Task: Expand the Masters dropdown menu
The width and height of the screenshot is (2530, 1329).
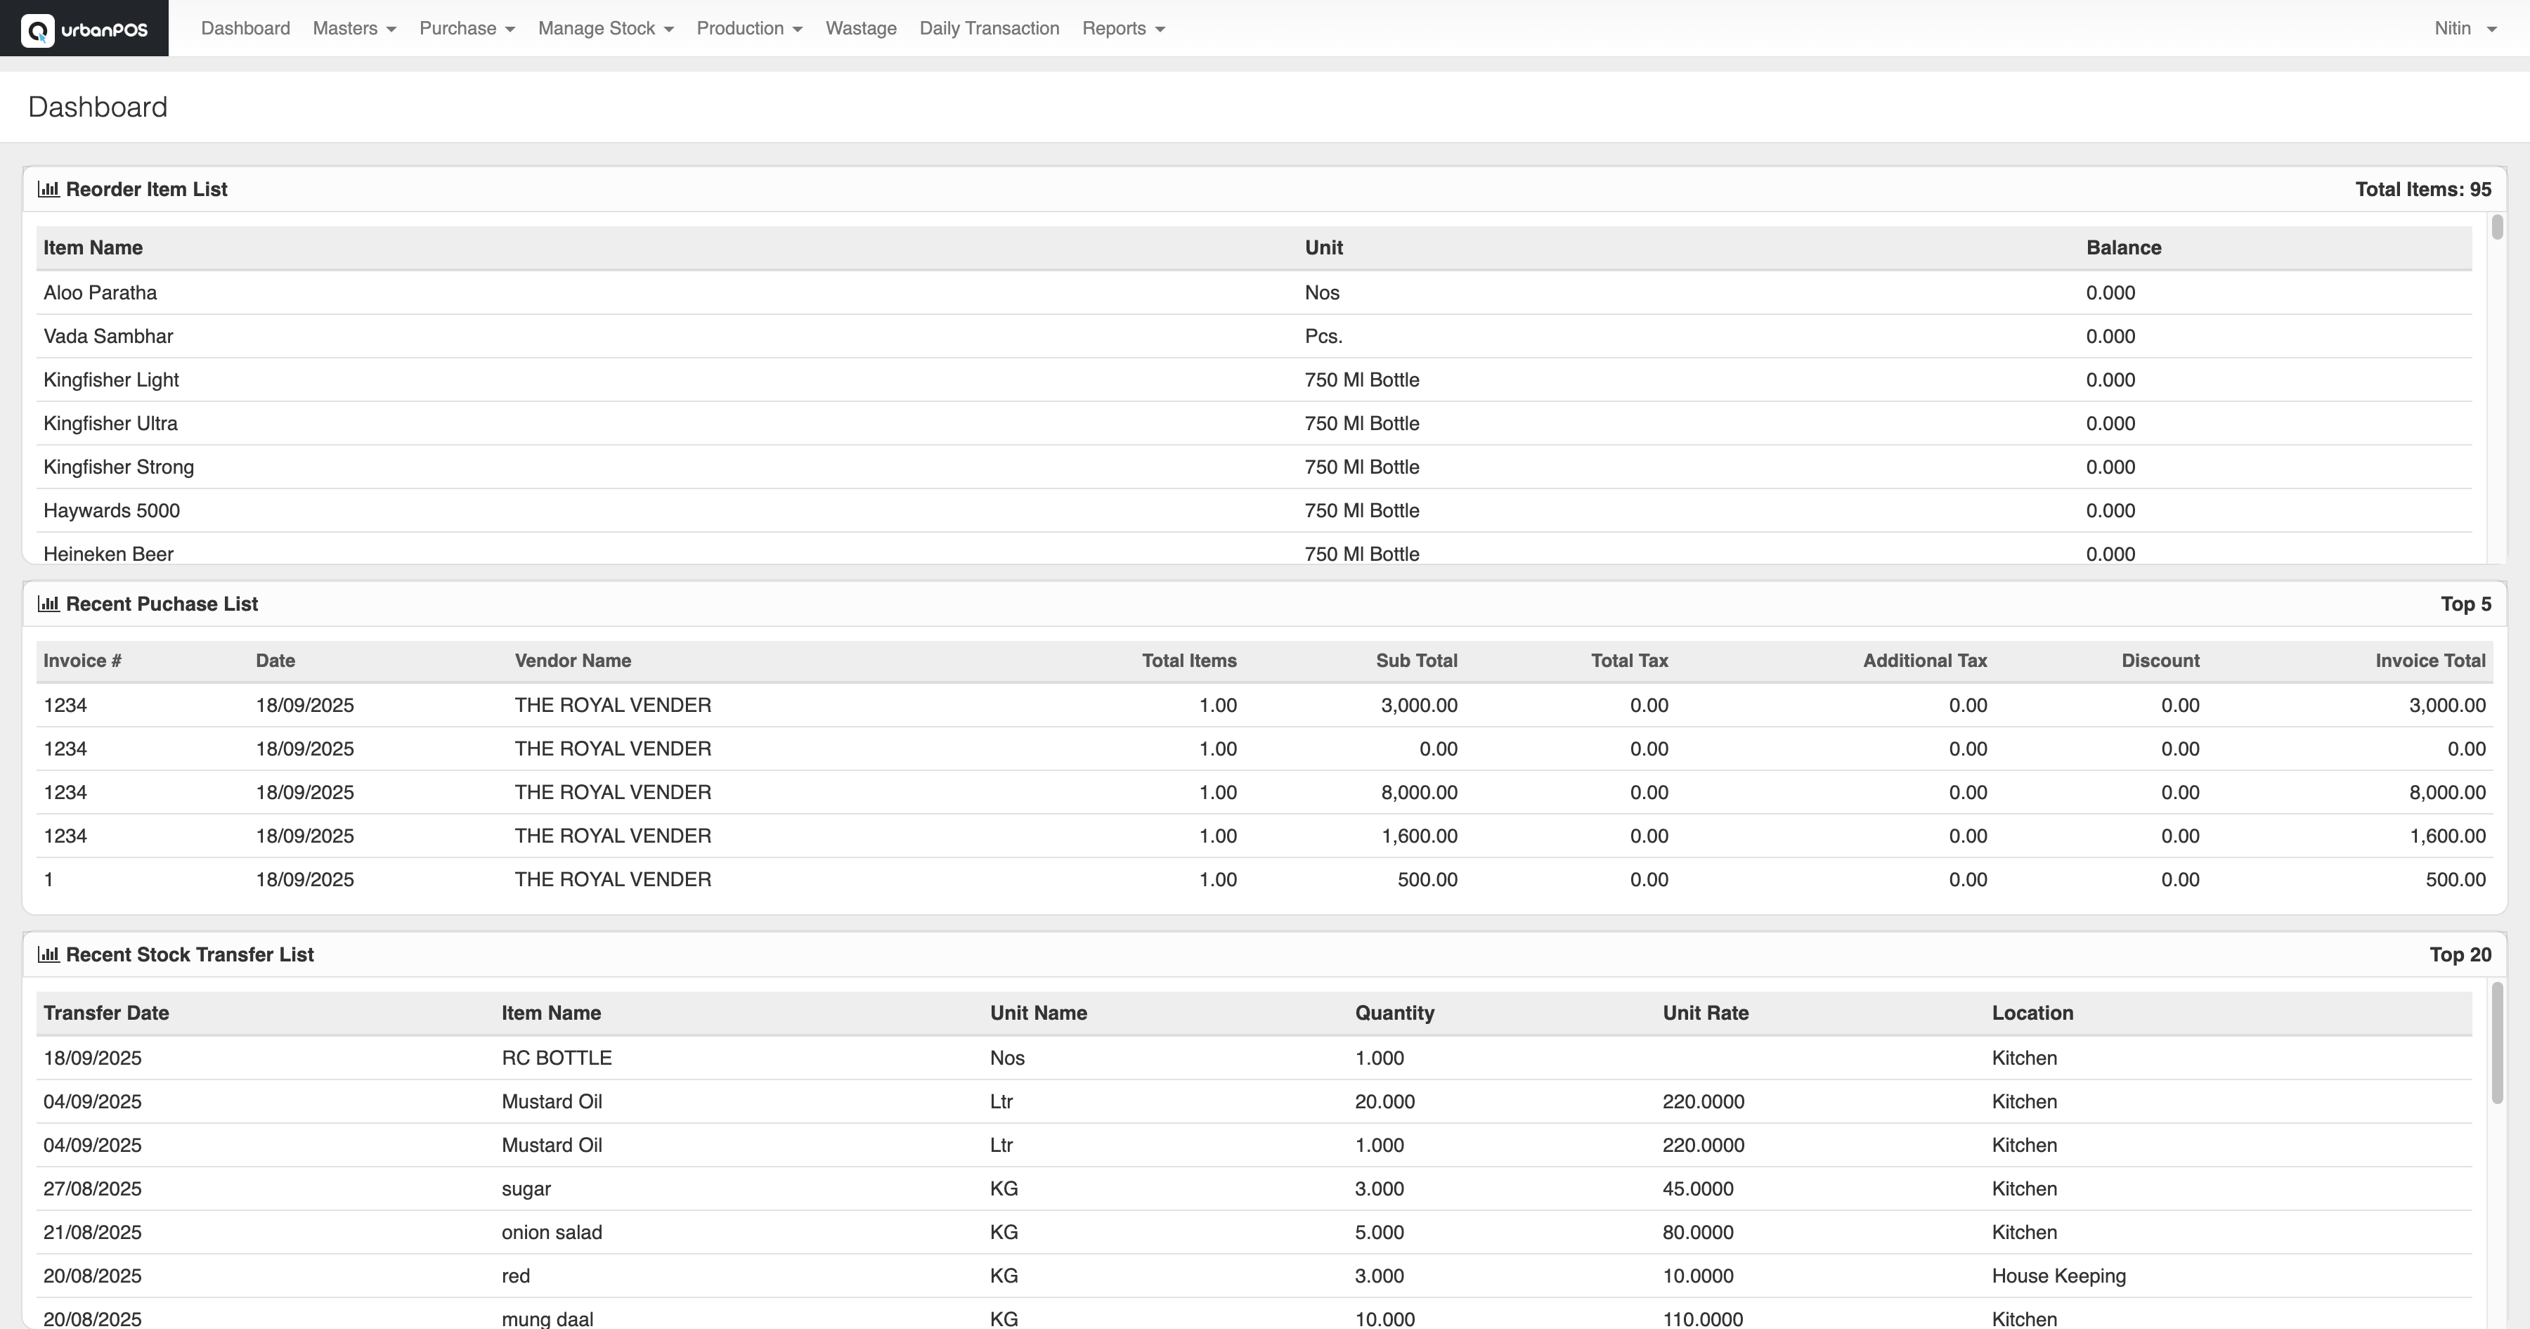Action: tap(355, 29)
